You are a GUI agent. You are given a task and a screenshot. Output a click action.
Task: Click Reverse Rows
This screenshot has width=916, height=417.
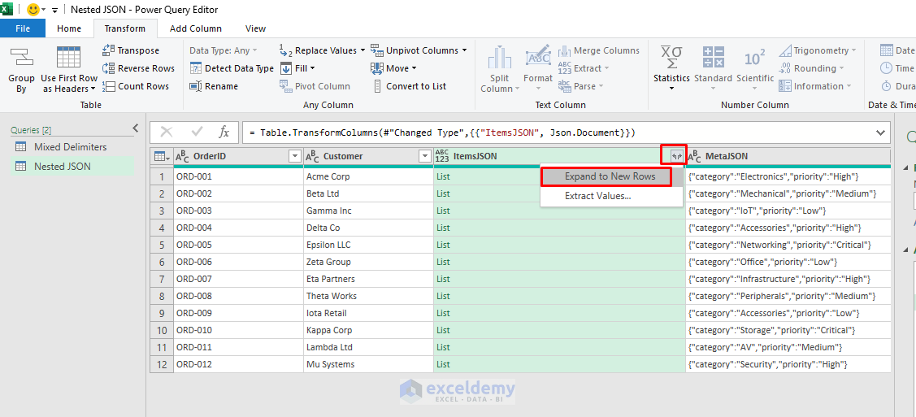coord(138,68)
